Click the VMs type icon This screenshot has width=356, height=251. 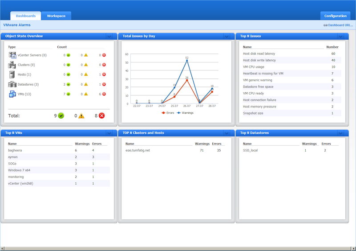pyautogui.click(x=12, y=94)
